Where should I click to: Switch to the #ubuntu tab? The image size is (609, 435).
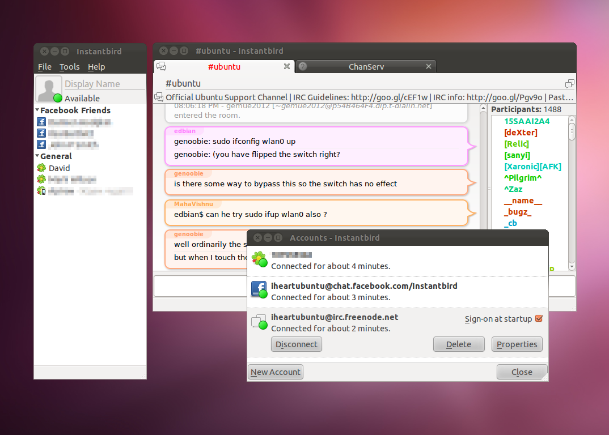point(224,66)
